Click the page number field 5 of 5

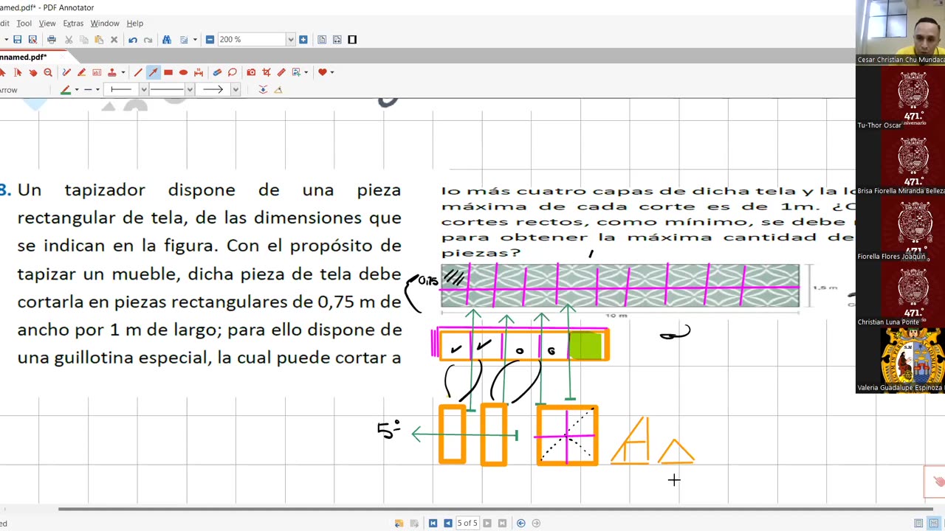[467, 524]
